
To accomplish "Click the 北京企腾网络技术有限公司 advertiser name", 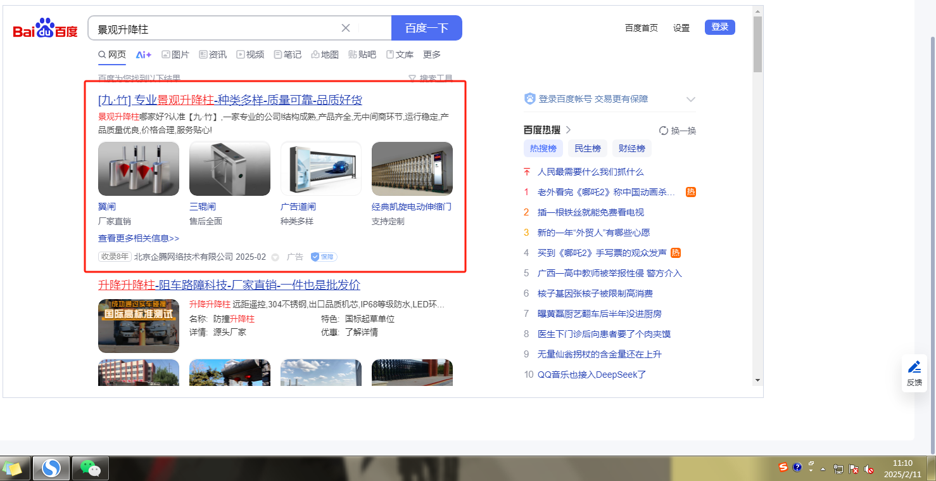I will tap(184, 257).
